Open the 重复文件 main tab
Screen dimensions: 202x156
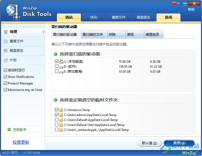pyautogui.click(x=118, y=17)
